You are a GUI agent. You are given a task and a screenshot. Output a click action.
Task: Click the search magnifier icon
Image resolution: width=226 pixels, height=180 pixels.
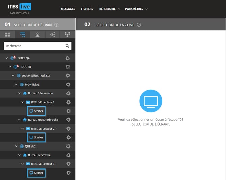(67, 46)
